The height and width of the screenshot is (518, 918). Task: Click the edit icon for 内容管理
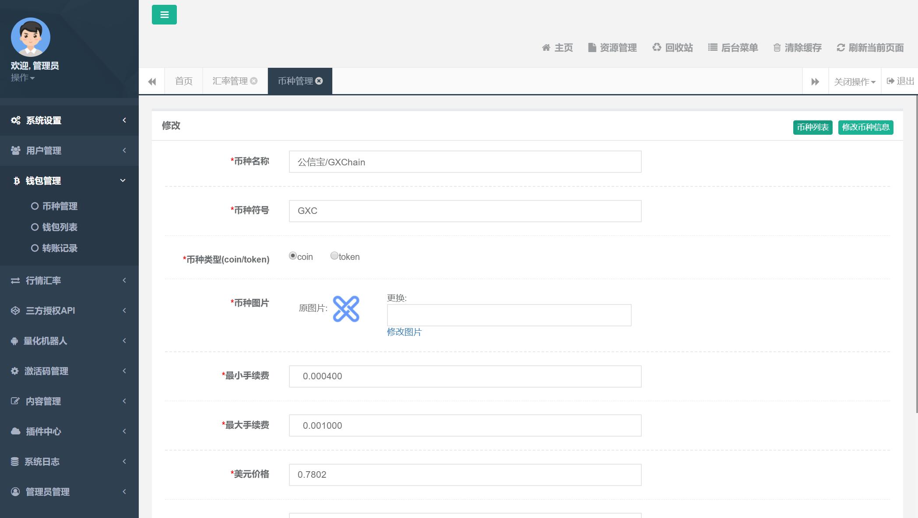pyautogui.click(x=15, y=401)
